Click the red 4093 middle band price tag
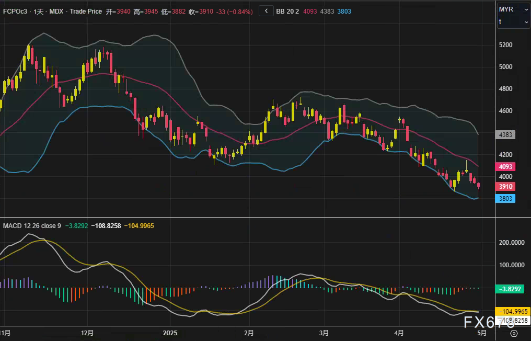 (507, 167)
